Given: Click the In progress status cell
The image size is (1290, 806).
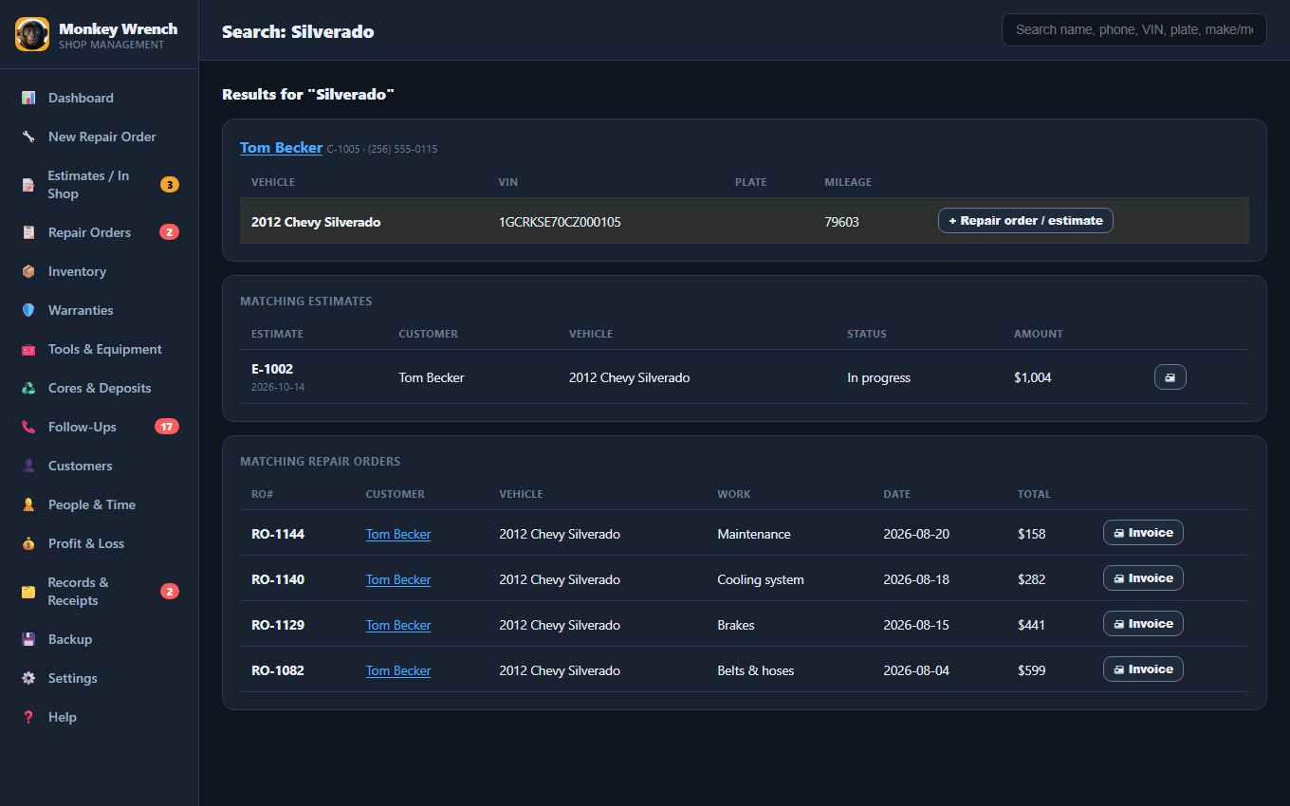Looking at the screenshot, I should [x=878, y=377].
